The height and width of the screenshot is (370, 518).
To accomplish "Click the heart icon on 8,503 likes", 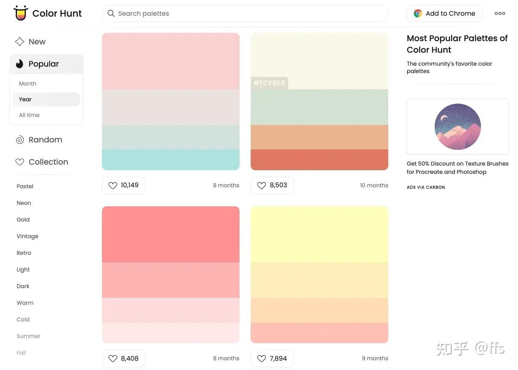I will click(261, 185).
